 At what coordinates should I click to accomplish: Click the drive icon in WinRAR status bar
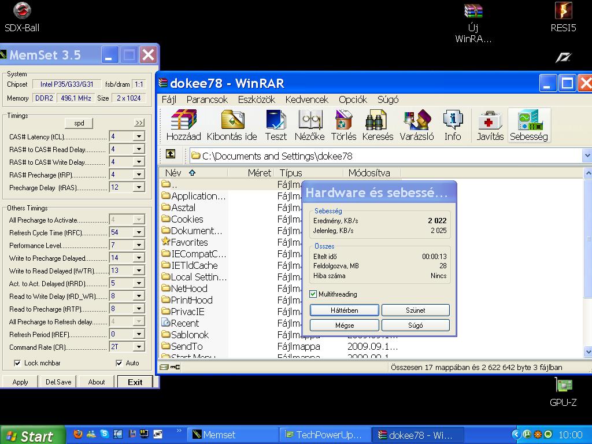(164, 367)
